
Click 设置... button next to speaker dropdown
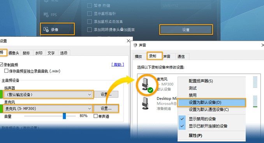pos(106,95)
